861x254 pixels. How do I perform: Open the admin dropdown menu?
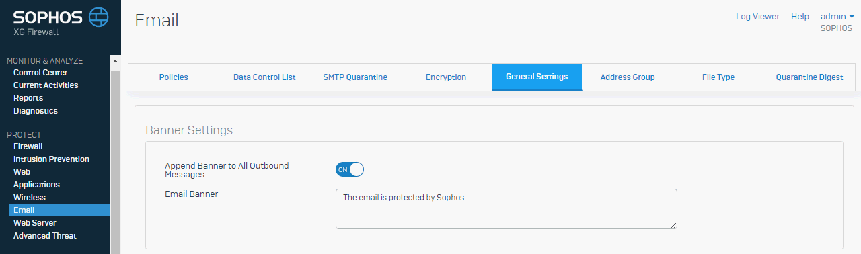click(x=837, y=16)
